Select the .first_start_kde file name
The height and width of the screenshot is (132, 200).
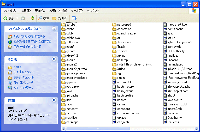177,25
